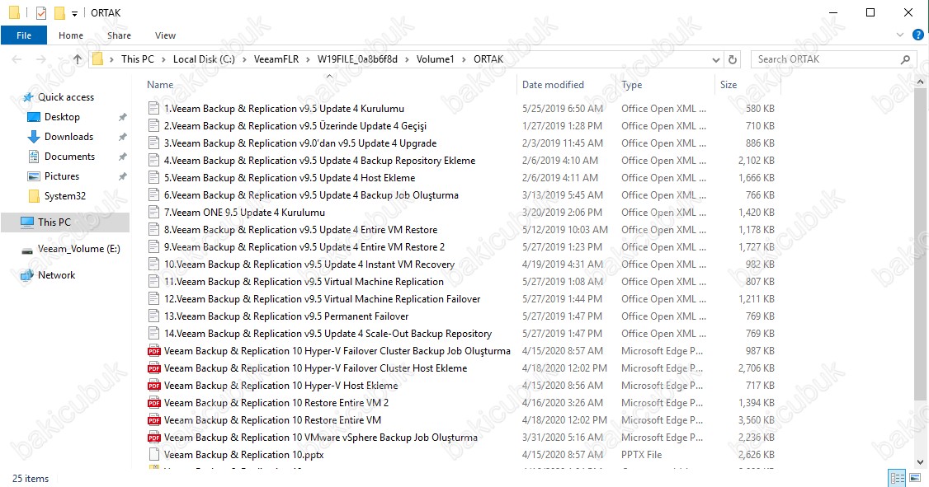Viewport: 929px width, 487px height.
Task: Click PDF icon of VMware vSphere Backup Job file
Action: (154, 438)
